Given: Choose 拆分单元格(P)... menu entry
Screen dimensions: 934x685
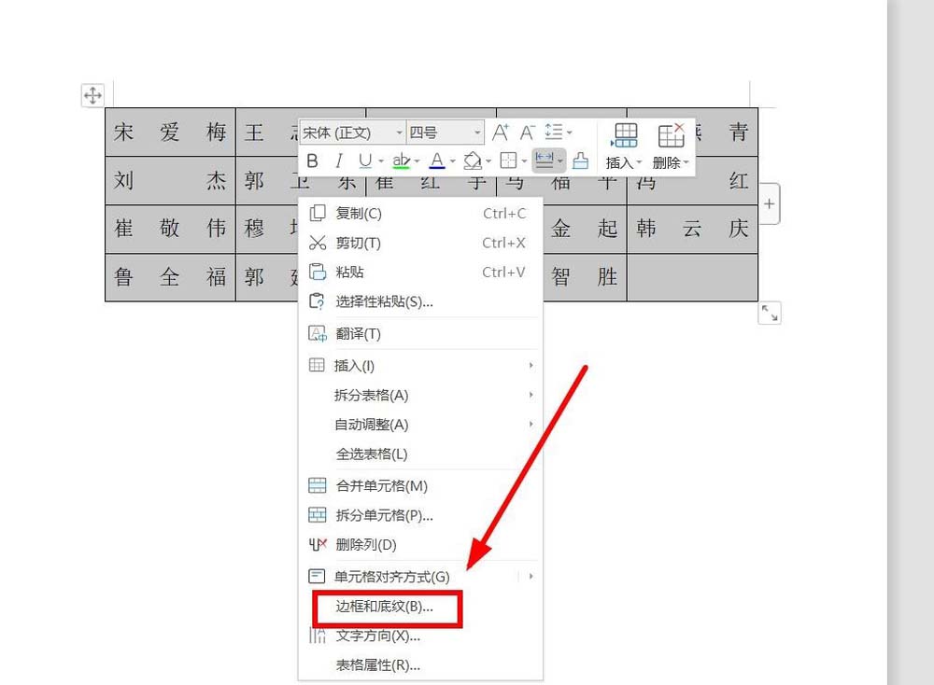Looking at the screenshot, I should [x=420, y=515].
